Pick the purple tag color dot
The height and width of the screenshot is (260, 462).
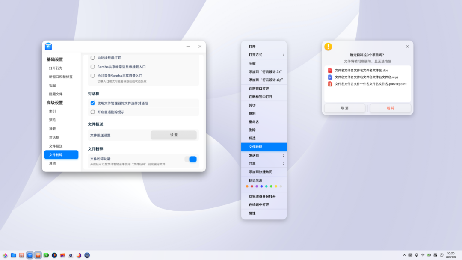[x=257, y=186]
